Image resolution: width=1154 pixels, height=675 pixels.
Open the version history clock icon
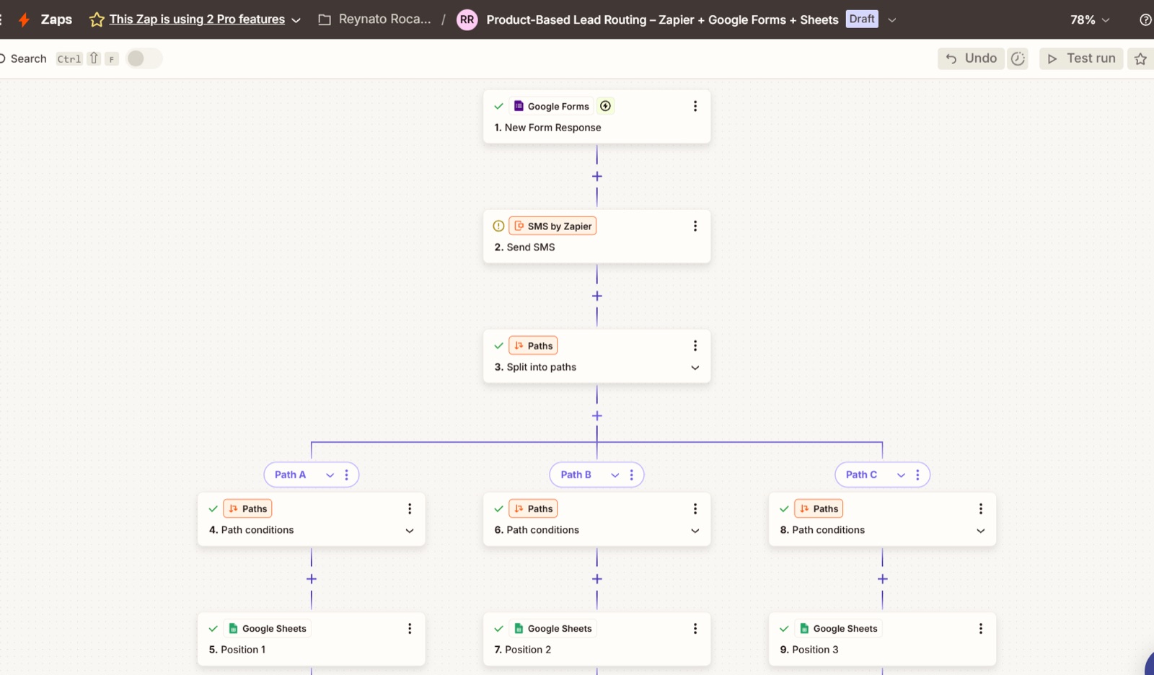tap(1018, 58)
